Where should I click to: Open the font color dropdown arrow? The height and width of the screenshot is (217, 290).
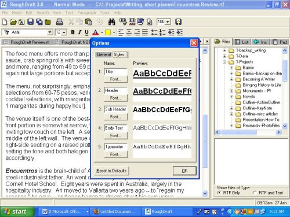(x=102, y=32)
